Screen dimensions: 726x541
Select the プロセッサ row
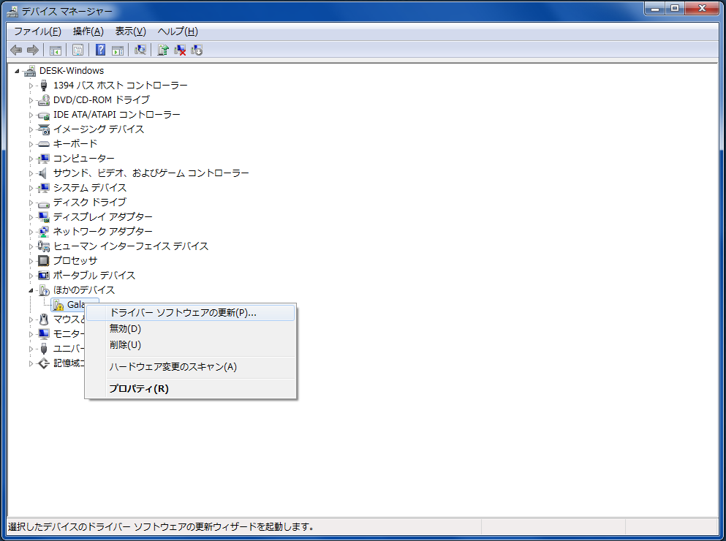pyautogui.click(x=75, y=261)
